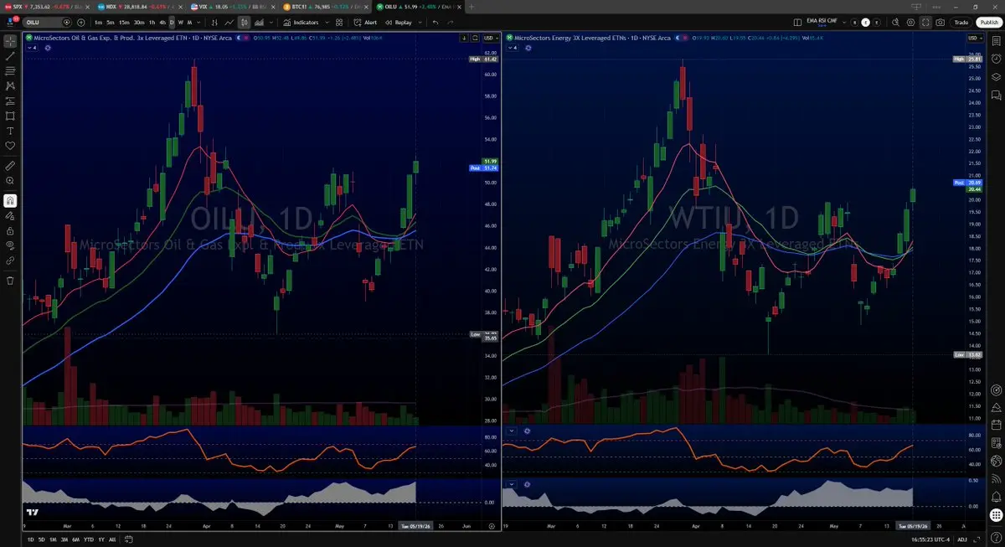
Task: Click the trash remove objects icon
Action: (x=10, y=280)
